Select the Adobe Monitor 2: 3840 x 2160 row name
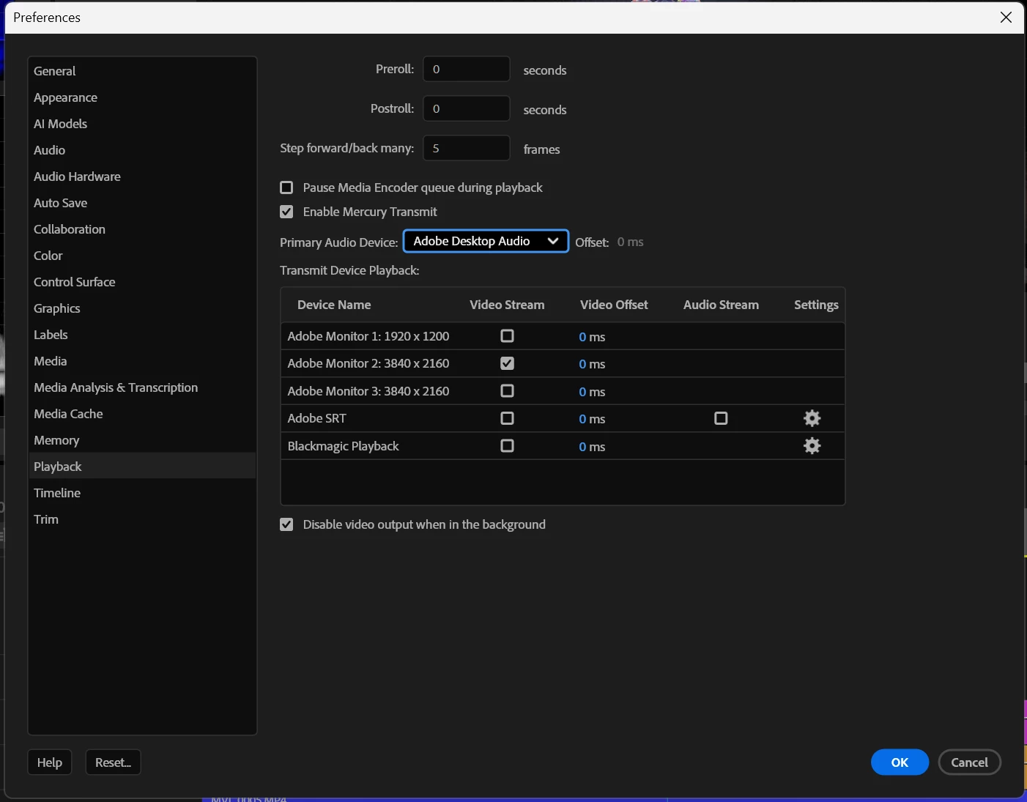This screenshot has height=802, width=1027. (x=368, y=363)
